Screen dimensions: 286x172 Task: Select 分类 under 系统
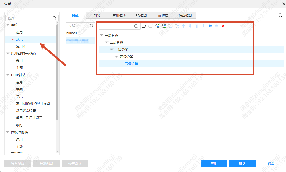click(x=19, y=39)
